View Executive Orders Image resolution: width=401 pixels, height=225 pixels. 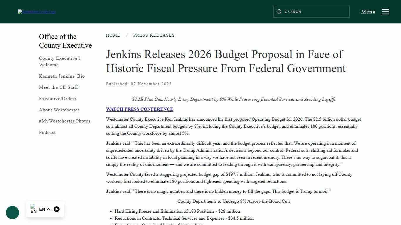58,99
